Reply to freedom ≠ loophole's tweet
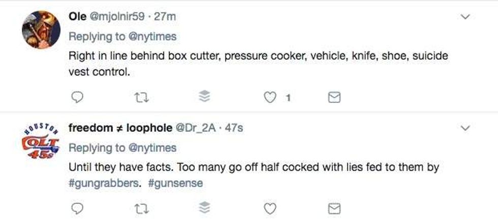The width and height of the screenshot is (498, 222). tap(77, 208)
